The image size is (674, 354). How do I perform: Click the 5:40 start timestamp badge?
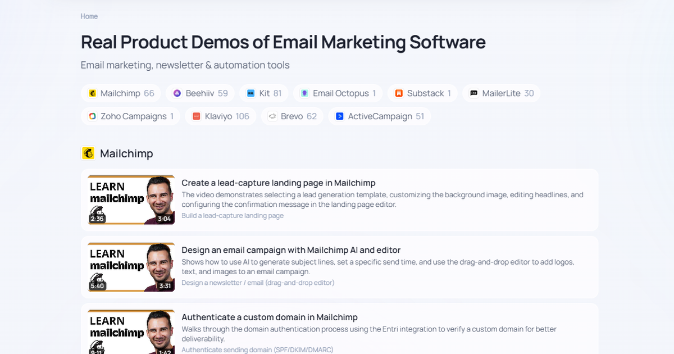97,286
